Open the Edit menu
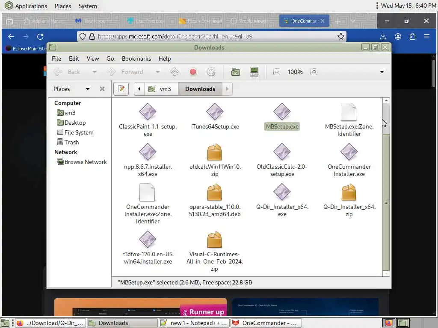Image resolution: width=438 pixels, height=328 pixels. [74, 59]
